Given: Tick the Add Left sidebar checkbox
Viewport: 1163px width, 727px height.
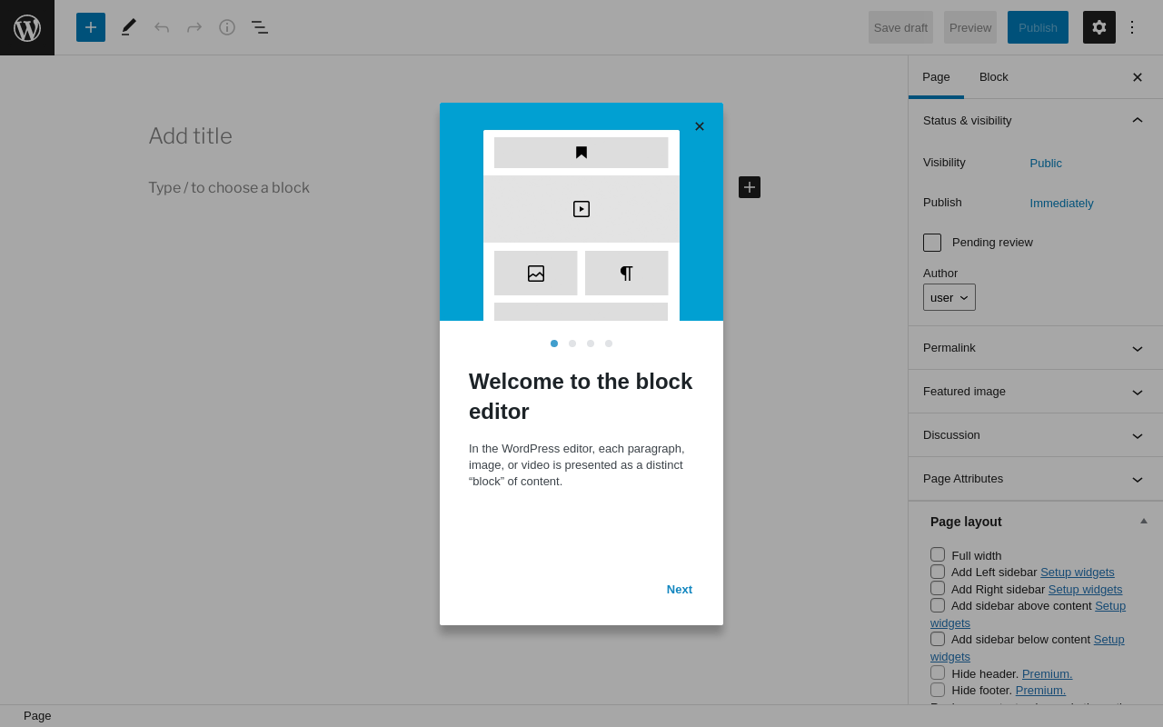Looking at the screenshot, I should 938,572.
